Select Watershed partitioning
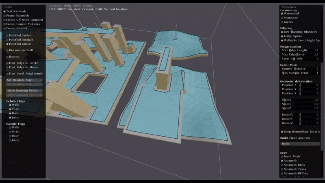The width and height of the screenshot is (325, 183). [x=290, y=13]
